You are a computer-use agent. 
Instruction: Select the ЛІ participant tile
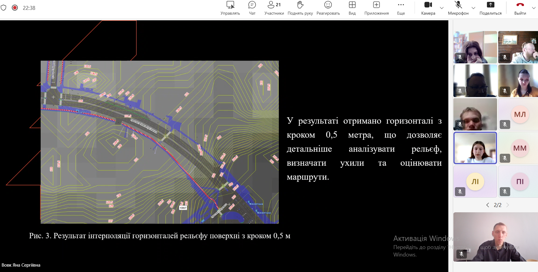(475, 182)
